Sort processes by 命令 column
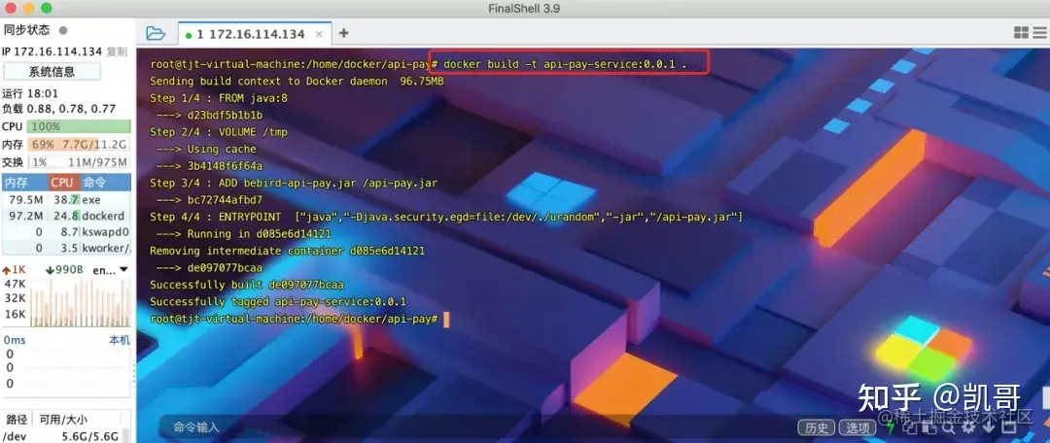 (104, 182)
